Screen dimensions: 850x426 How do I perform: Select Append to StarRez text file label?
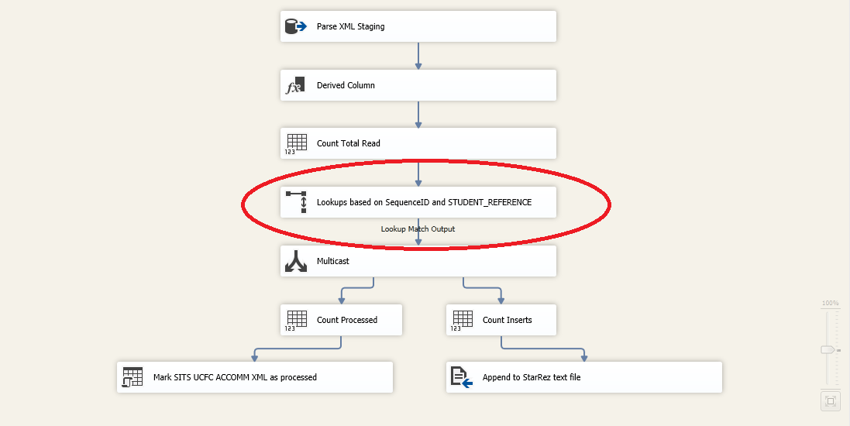pyautogui.click(x=532, y=378)
